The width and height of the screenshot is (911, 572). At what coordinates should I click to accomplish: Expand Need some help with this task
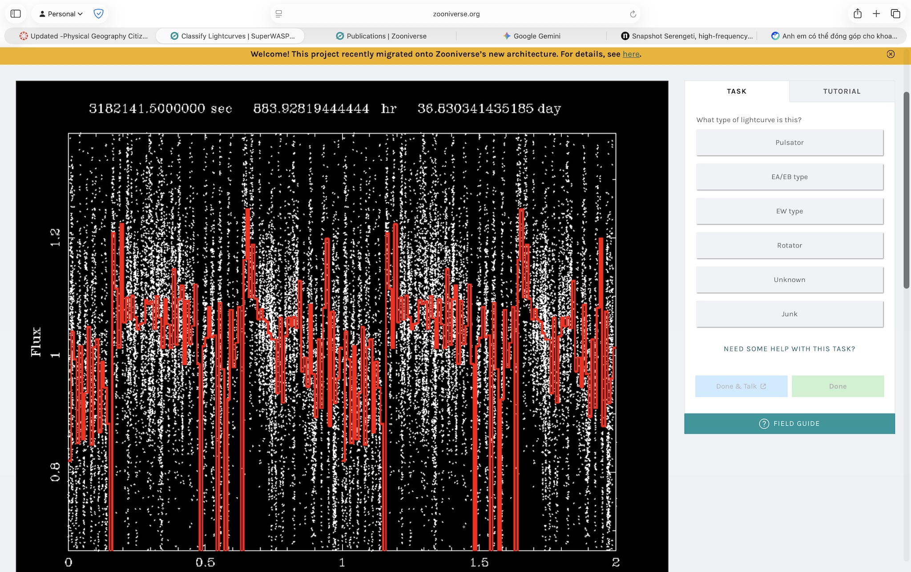pyautogui.click(x=790, y=349)
